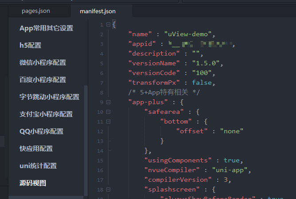
Task: Click the closing brace on line 13
Action: tap(162, 141)
